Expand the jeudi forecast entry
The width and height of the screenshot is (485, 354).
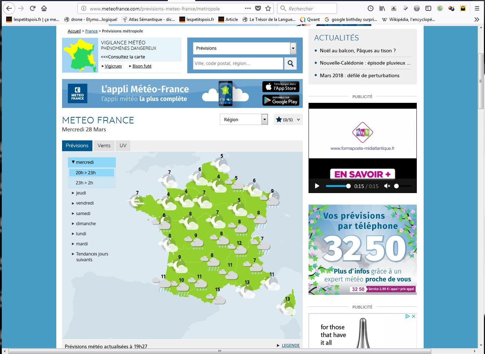(81, 193)
